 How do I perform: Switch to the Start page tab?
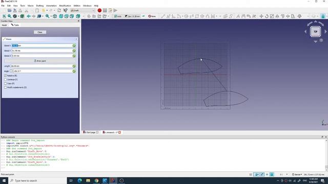point(91,132)
